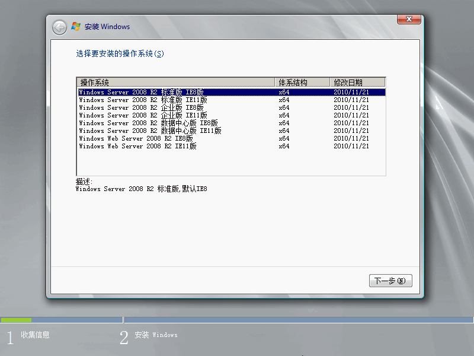Close the 安装 Windows installer window
This screenshot has width=474, height=356.
pos(408,18)
